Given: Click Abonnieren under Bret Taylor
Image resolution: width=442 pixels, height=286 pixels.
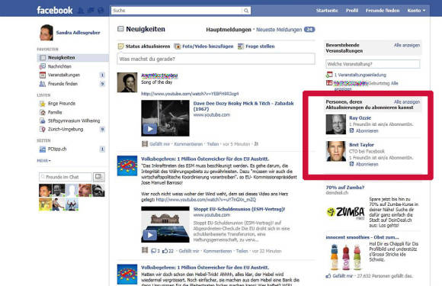Looking at the screenshot, I should pos(367,164).
